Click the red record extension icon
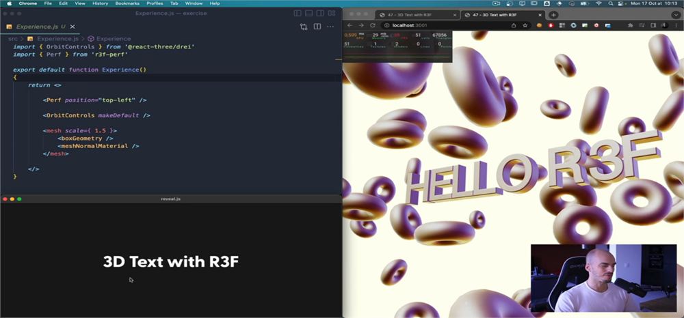This screenshot has height=318, width=684. click(596, 25)
